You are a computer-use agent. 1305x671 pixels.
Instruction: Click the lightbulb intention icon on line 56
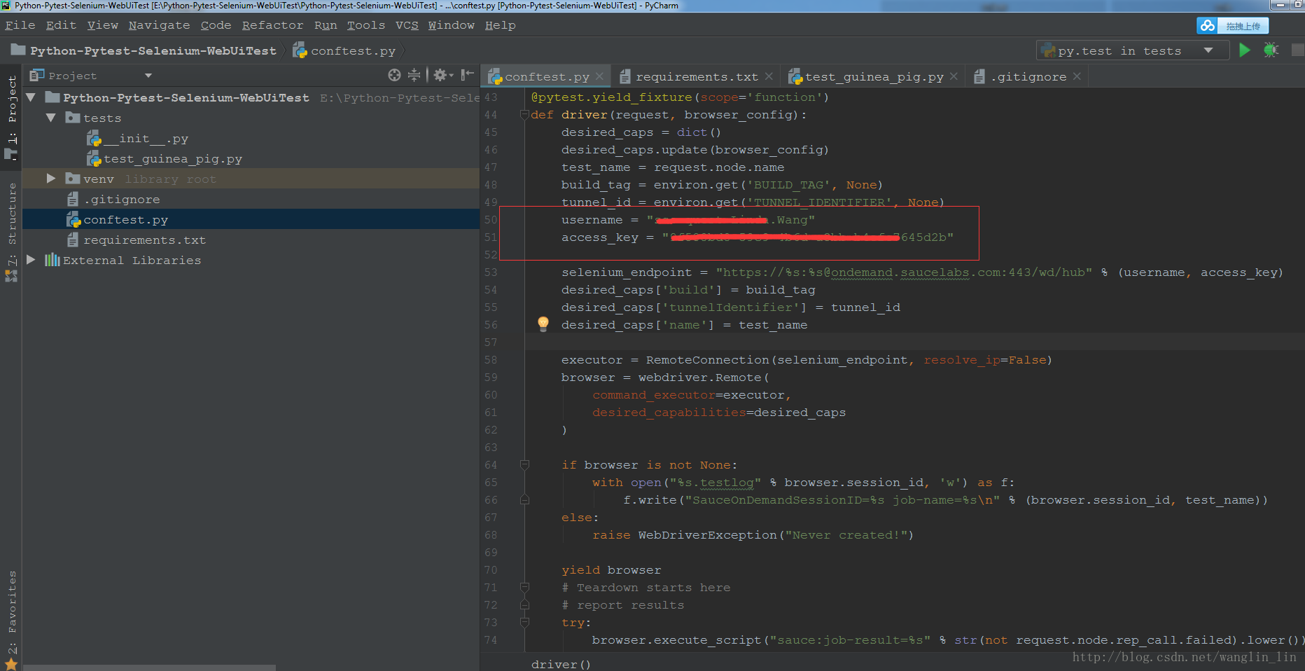(543, 324)
